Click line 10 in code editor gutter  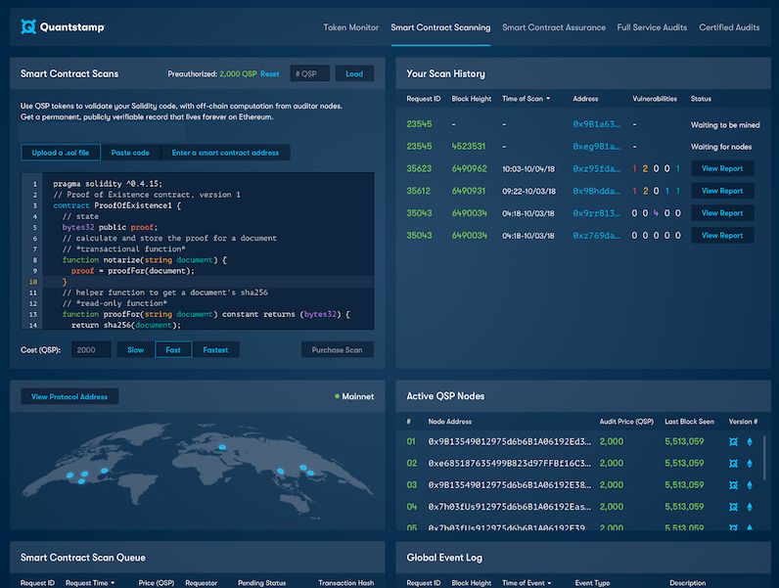(x=33, y=282)
